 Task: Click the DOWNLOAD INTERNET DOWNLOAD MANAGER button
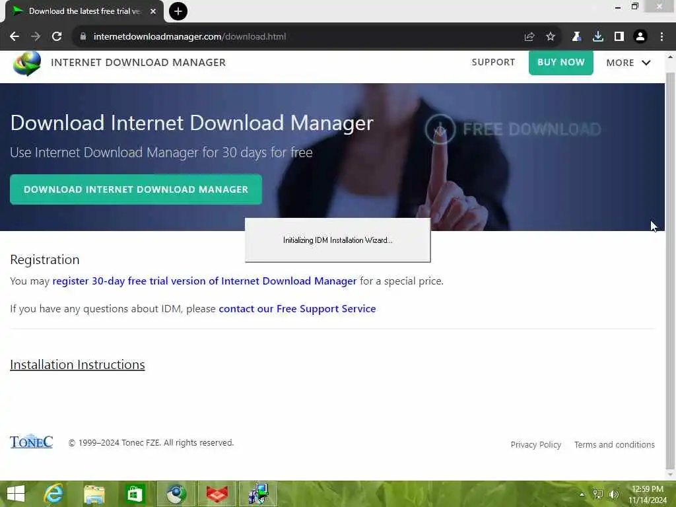(x=136, y=189)
